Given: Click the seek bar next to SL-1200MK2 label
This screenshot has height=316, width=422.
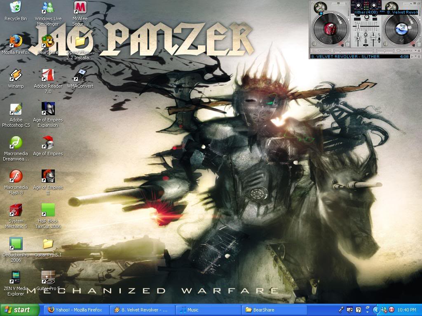Looking at the screenshot, I should (x=354, y=51).
